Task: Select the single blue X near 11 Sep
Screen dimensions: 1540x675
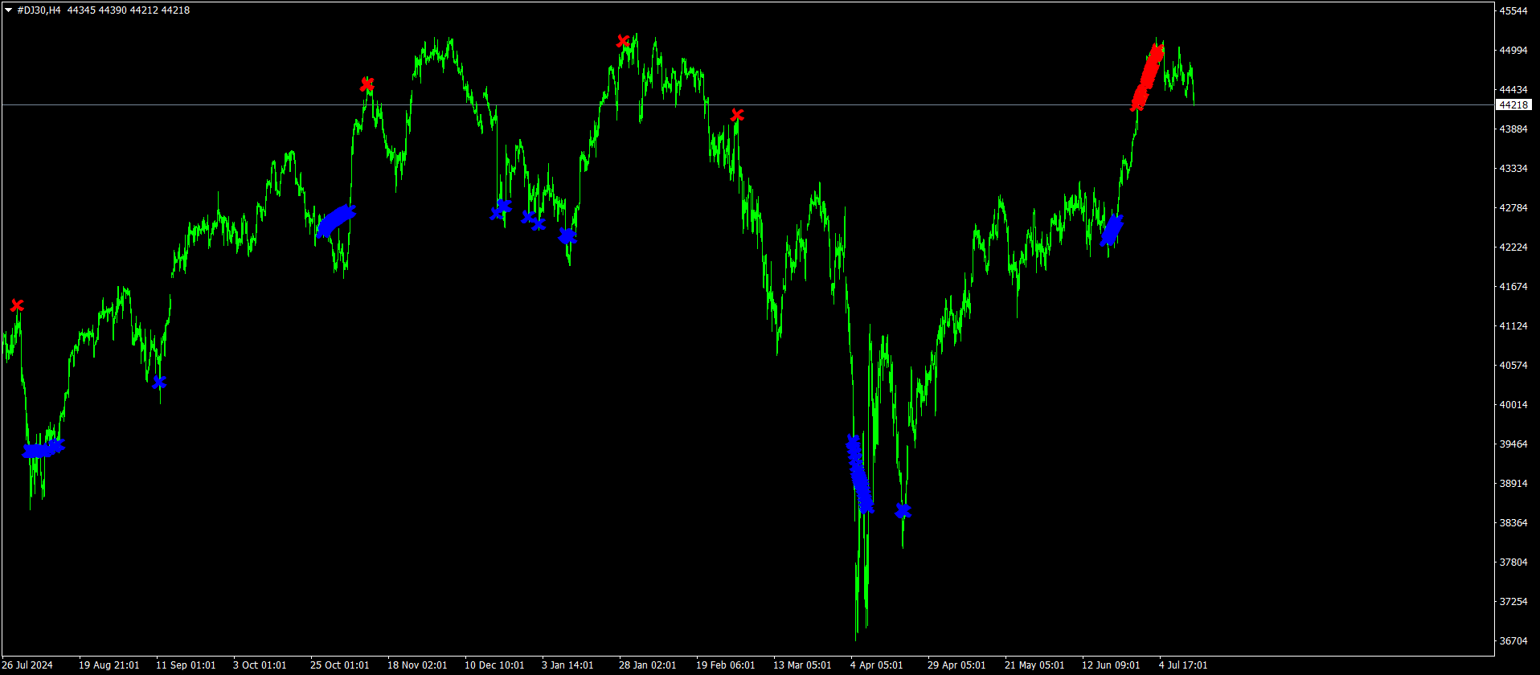Action: (159, 382)
